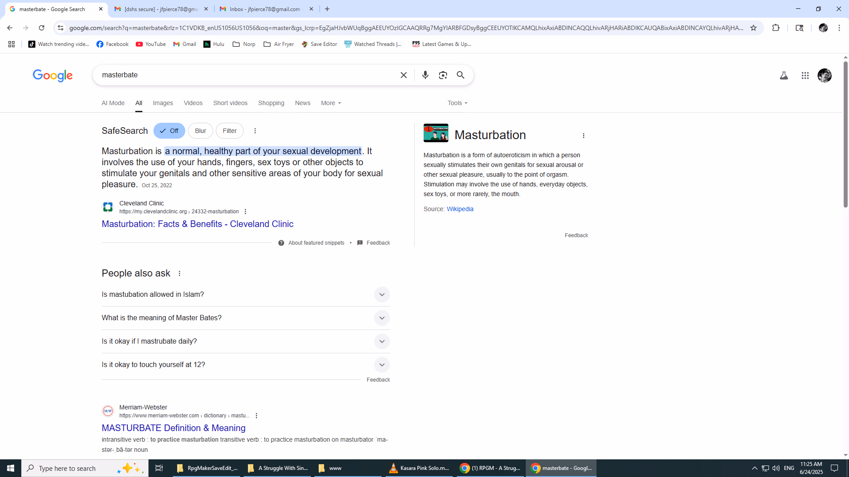
Task: Reload the page
Action: coord(42,28)
